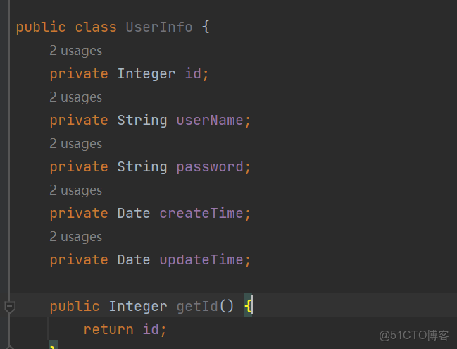Collapse the getId method fold marker
457x349 pixels.
pos(10,307)
